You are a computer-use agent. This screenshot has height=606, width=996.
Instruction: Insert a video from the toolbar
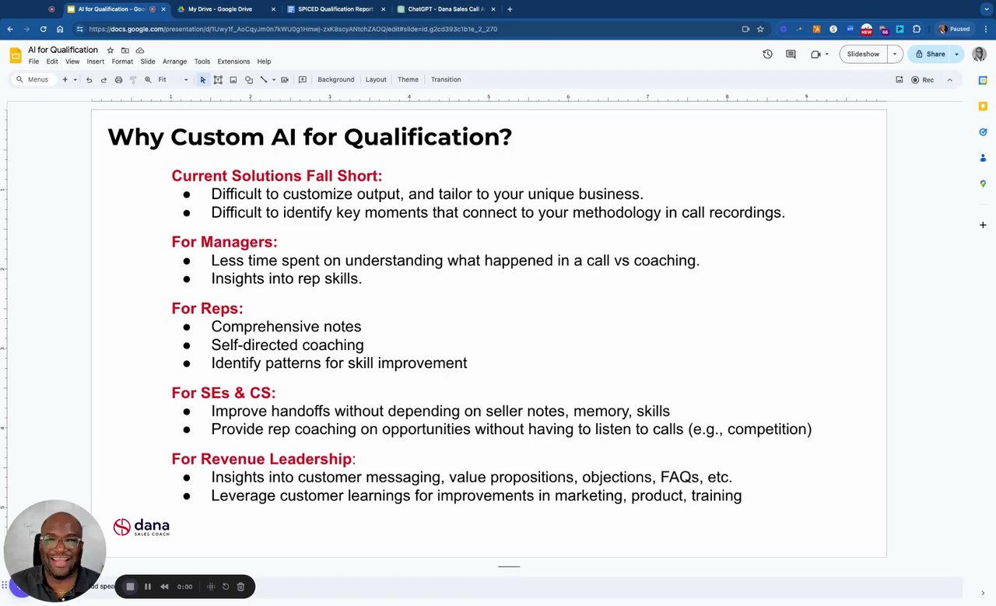pos(285,79)
